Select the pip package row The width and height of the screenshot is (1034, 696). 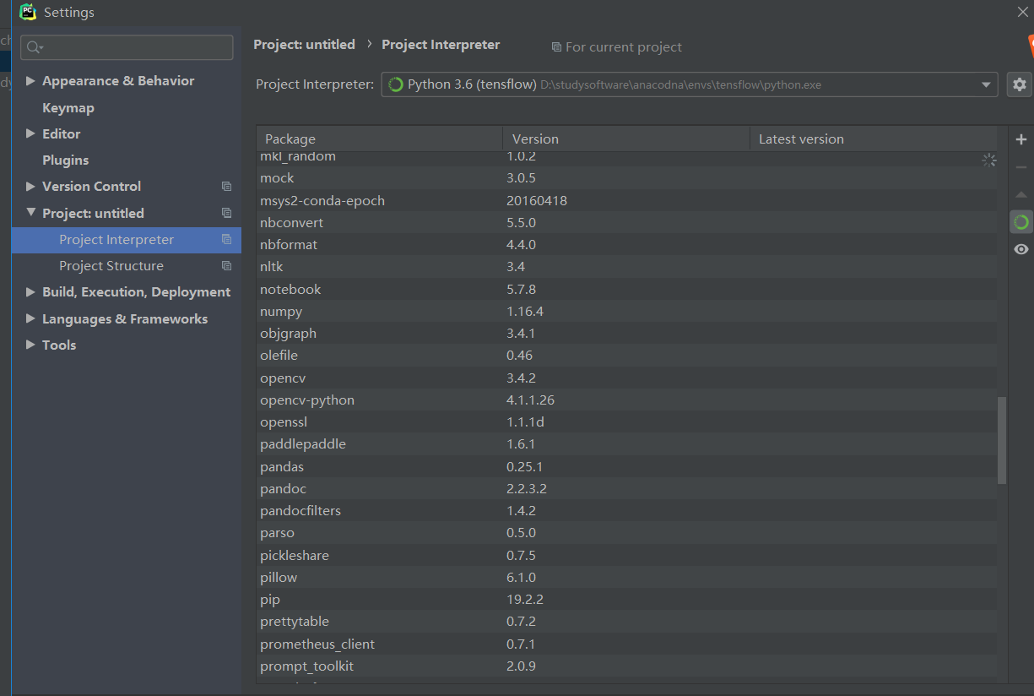click(627, 600)
